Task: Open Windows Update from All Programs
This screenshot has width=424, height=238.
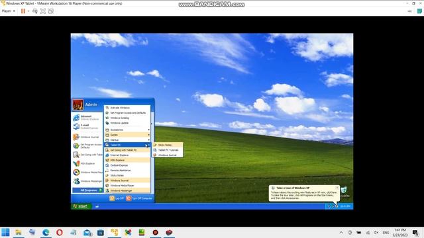Action: click(127, 123)
